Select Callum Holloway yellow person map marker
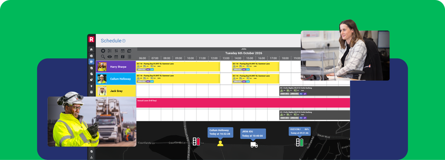The height and width of the screenshot is (160, 445). pyautogui.click(x=220, y=143)
